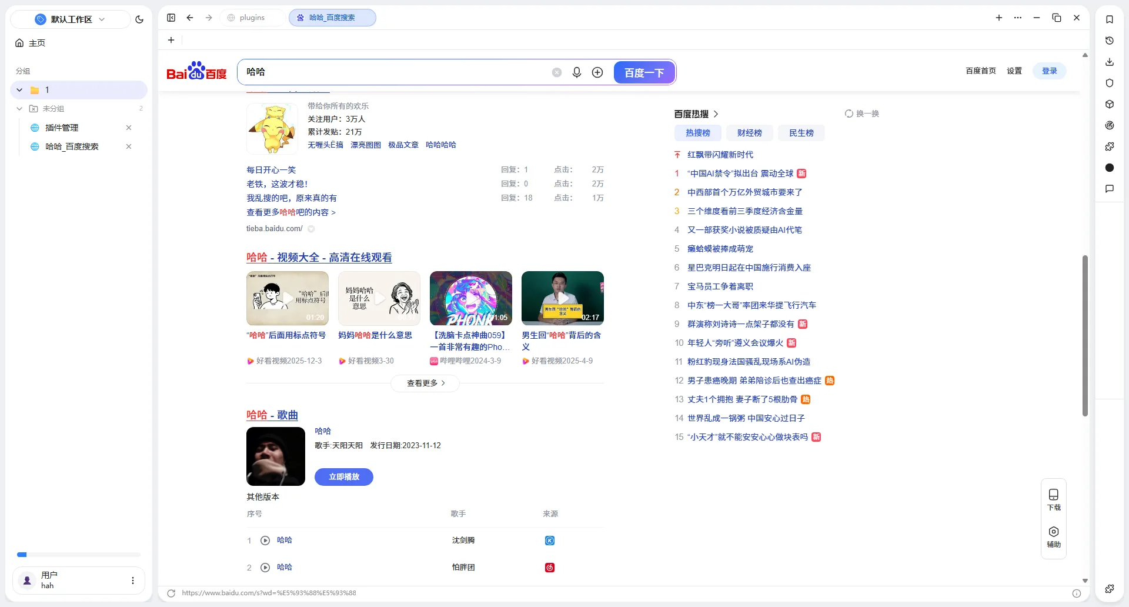Toggle the sidebar panel icon
The image size is (1129, 607).
(171, 18)
